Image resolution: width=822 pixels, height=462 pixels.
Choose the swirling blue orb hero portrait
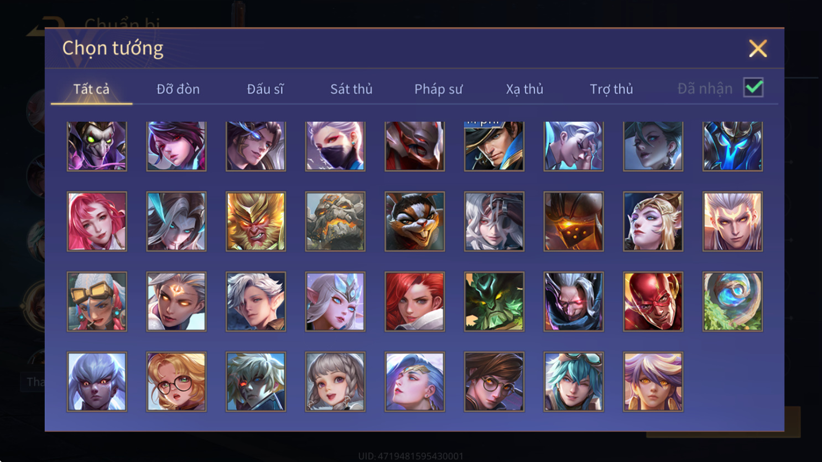(x=733, y=302)
